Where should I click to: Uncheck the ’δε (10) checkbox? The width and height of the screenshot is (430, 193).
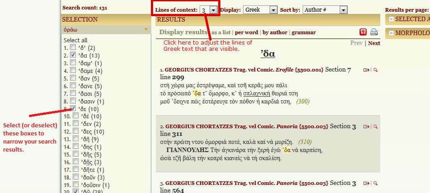coord(73,108)
